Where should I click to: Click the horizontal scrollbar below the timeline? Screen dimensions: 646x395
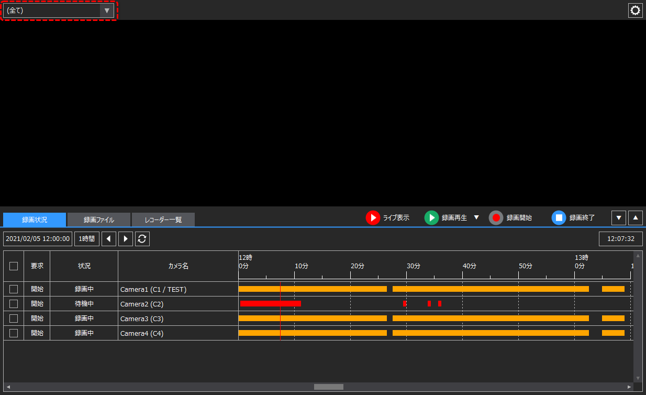coord(328,387)
